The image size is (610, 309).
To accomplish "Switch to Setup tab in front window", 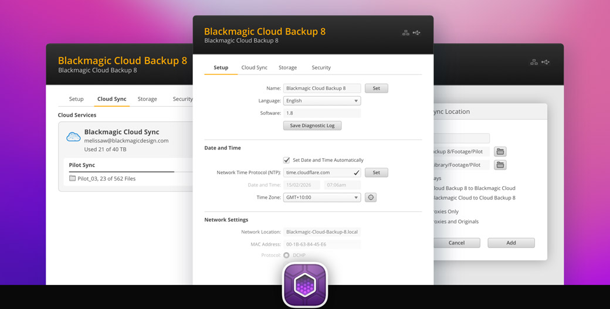I will click(x=221, y=67).
